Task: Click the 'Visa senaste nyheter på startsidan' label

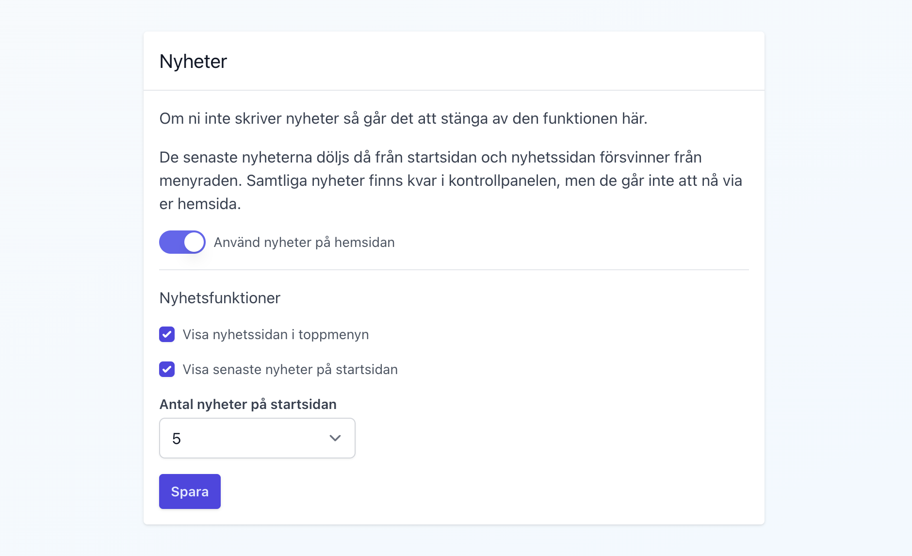Action: 290,370
